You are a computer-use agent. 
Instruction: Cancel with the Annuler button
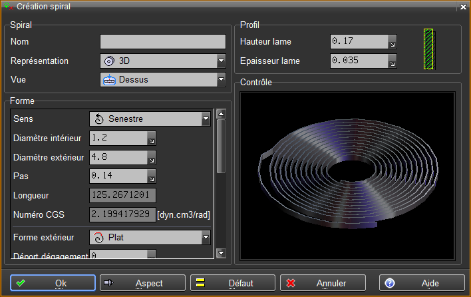[x=323, y=283]
